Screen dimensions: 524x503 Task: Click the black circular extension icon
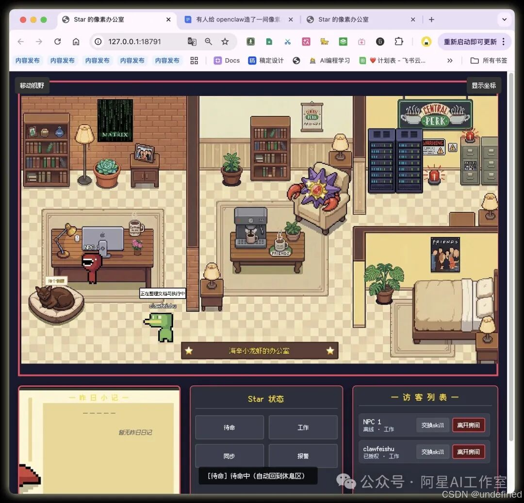[380, 42]
